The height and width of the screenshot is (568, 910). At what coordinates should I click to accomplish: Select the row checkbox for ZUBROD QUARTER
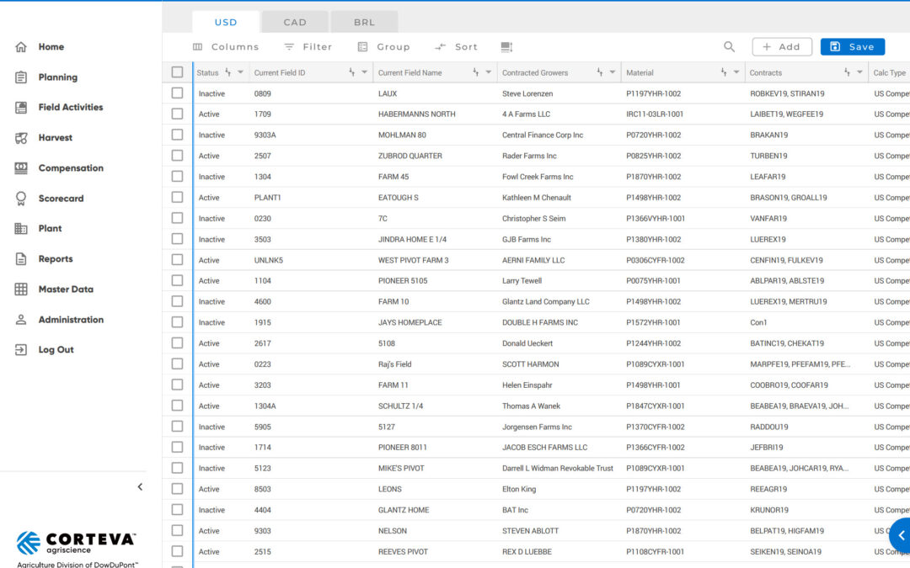pos(177,156)
